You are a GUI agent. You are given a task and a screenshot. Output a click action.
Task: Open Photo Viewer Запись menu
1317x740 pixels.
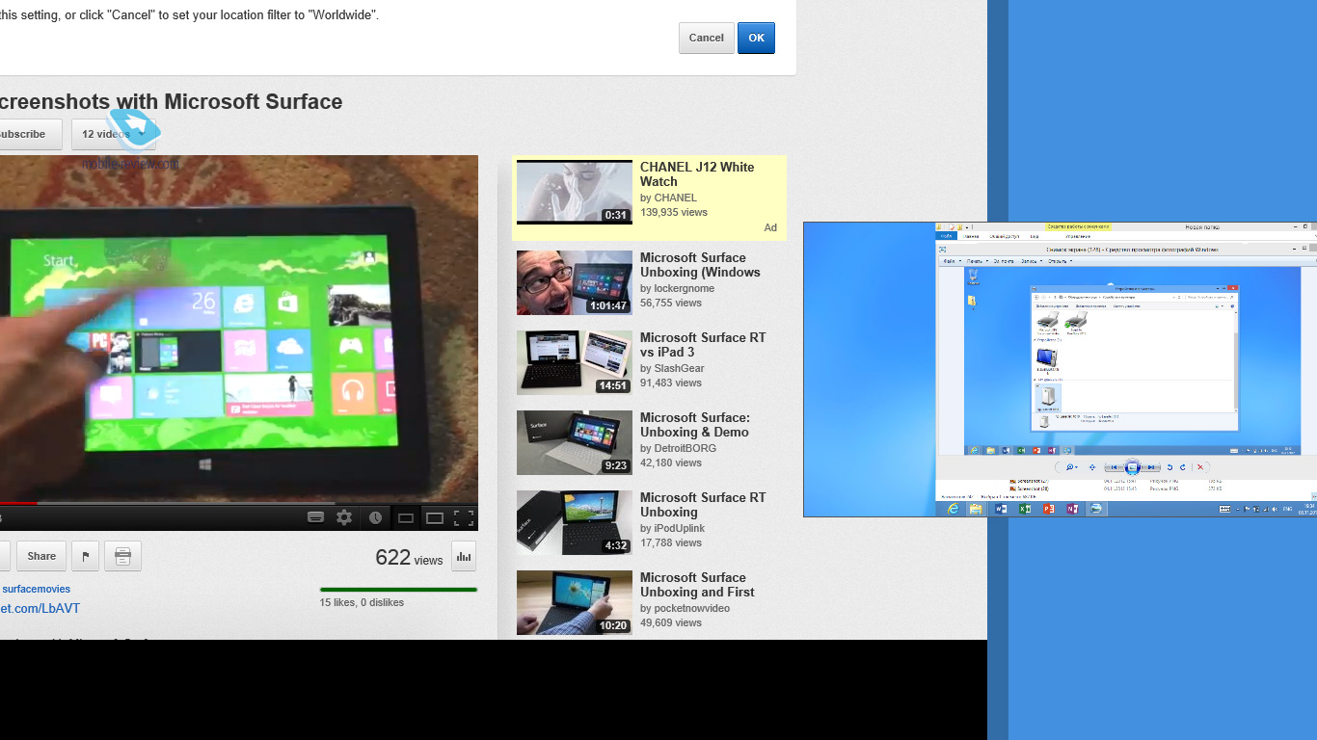click(x=1032, y=261)
